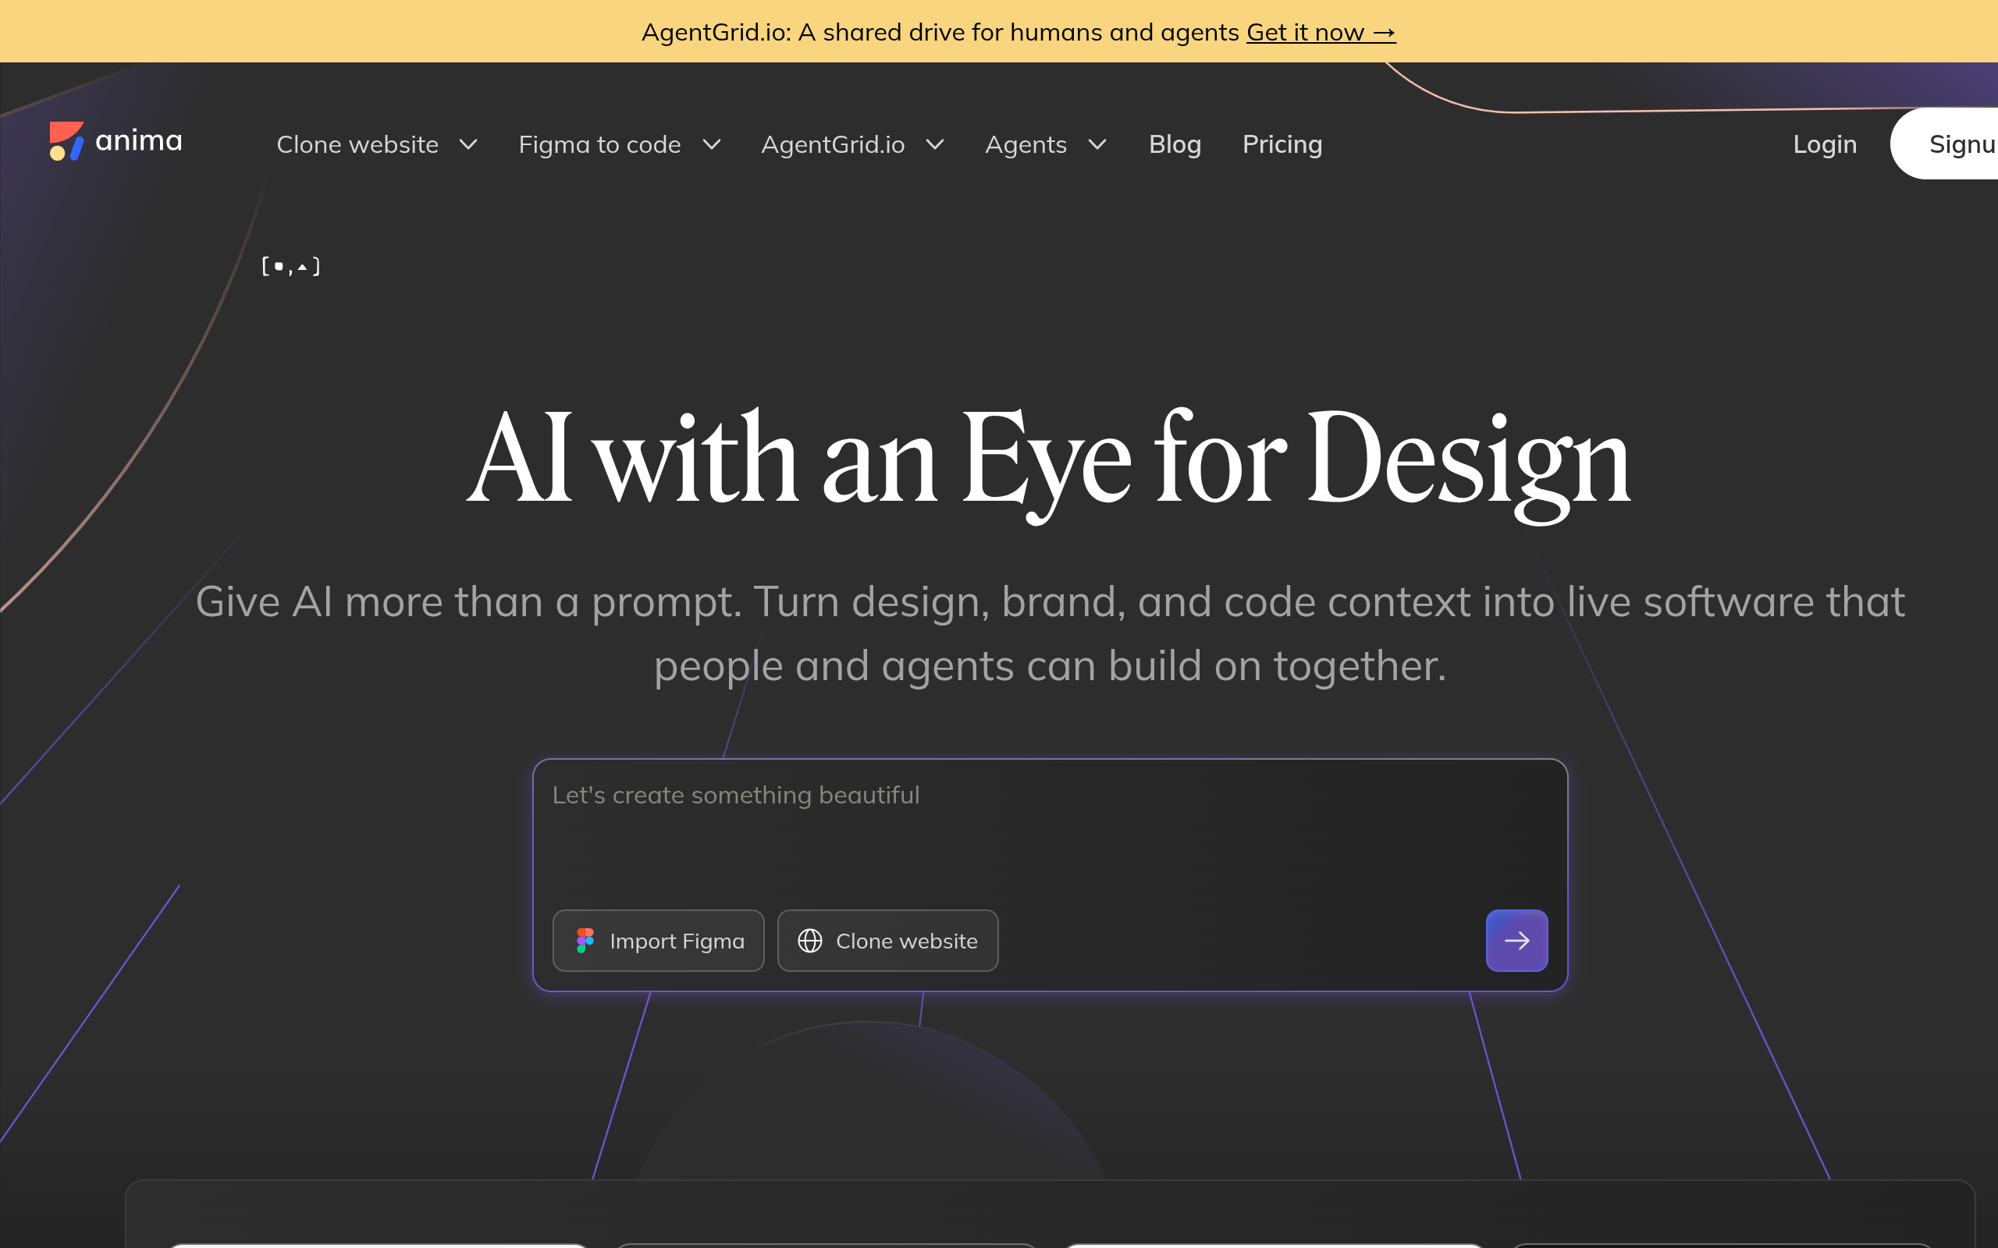The width and height of the screenshot is (1998, 1248).
Task: Click the Clone website button in prompt box
Action: point(887,941)
